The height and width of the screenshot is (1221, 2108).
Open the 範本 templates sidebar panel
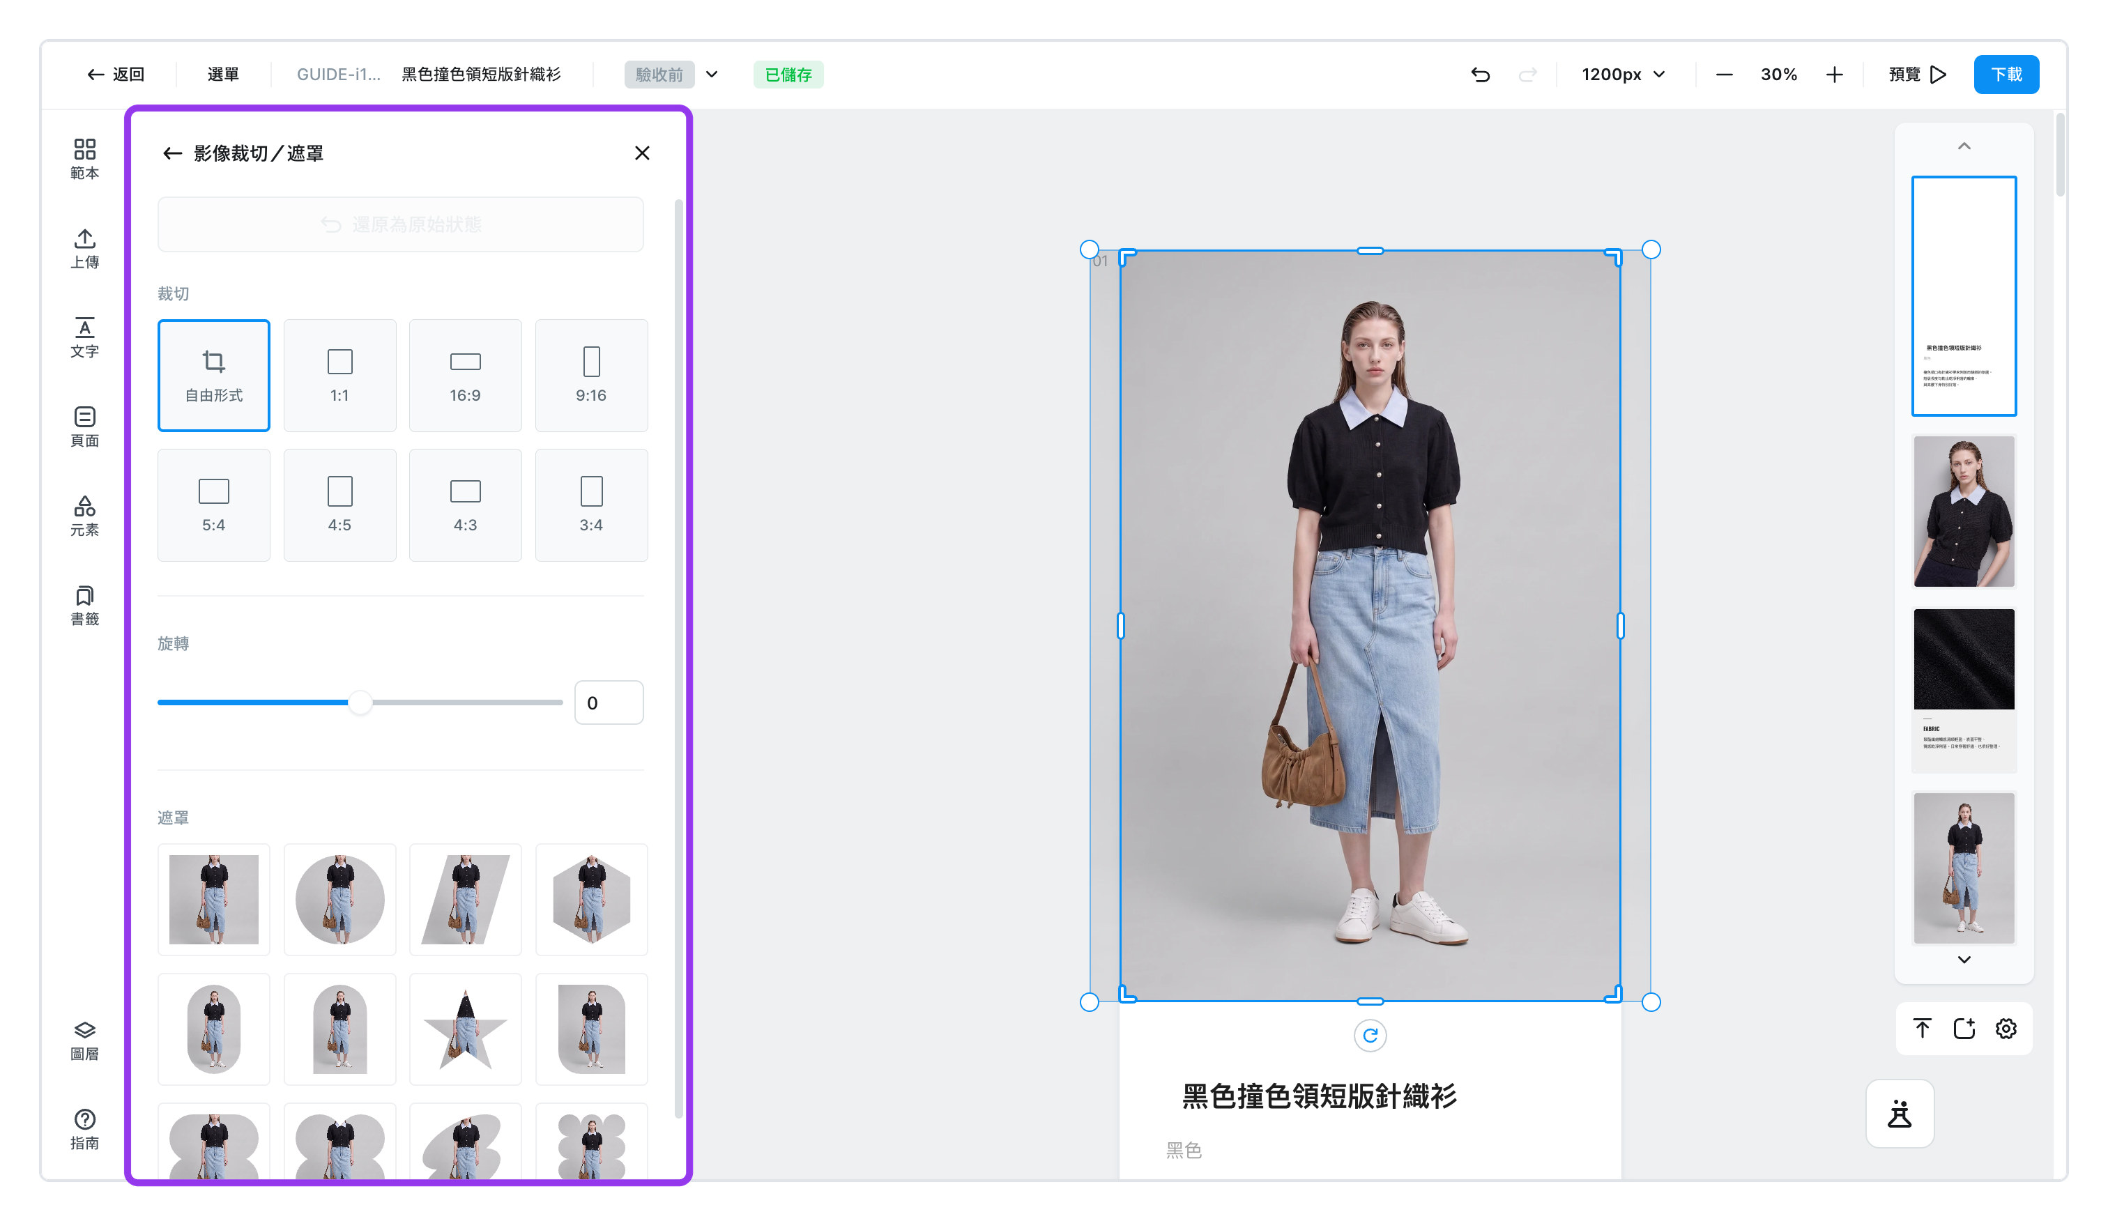click(84, 159)
